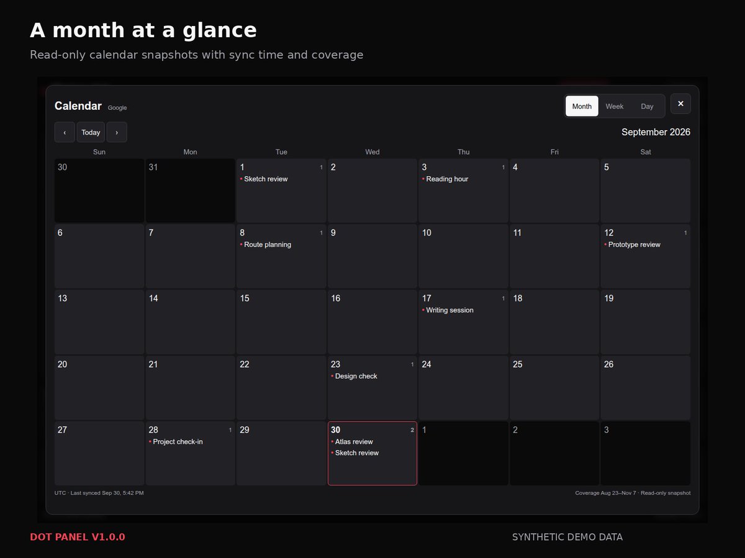This screenshot has height=558, width=745.
Task: Switch to Week view
Action: click(615, 106)
